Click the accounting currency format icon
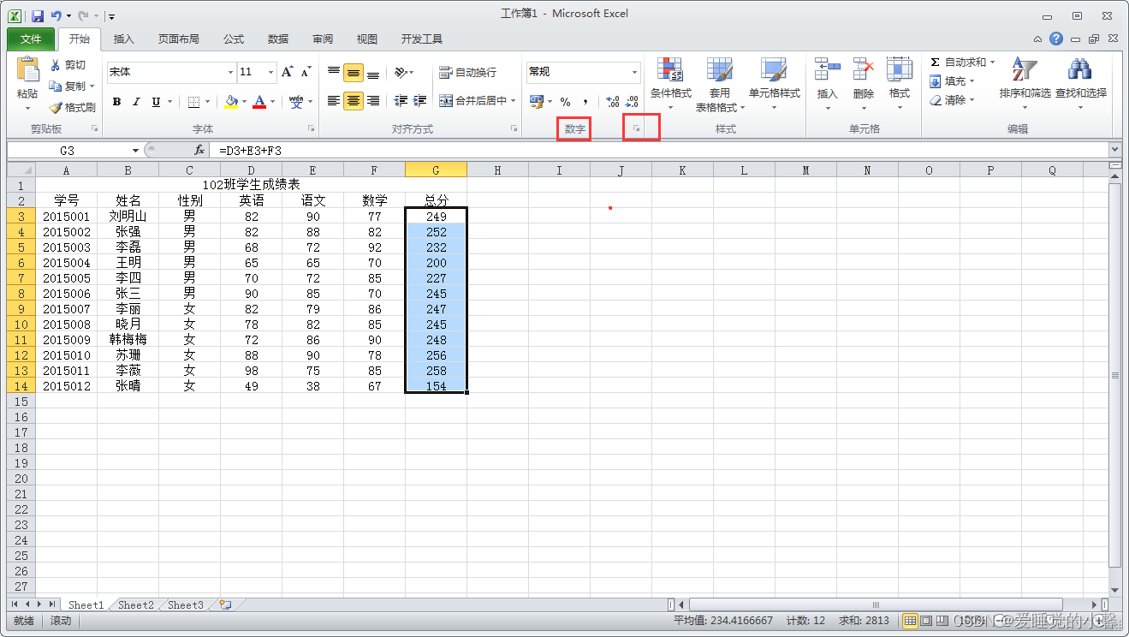The height and width of the screenshot is (637, 1129). pyautogui.click(x=537, y=102)
